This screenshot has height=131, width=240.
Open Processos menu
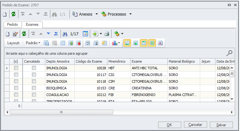[114, 14]
